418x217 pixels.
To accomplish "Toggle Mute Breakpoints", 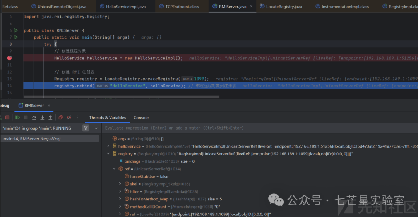I will [69, 118].
